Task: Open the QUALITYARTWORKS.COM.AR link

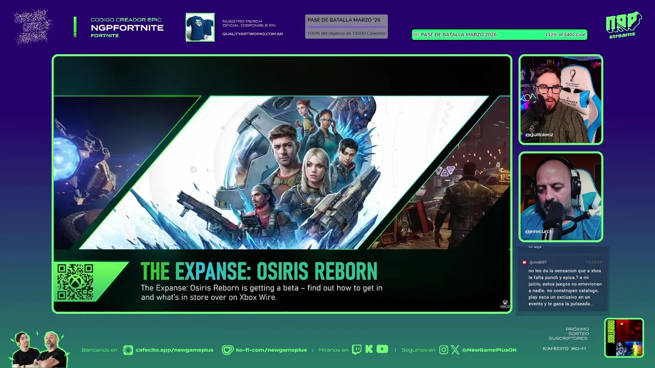Action: [252, 34]
